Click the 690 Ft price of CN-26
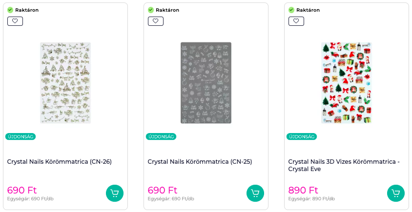 pos(22,190)
